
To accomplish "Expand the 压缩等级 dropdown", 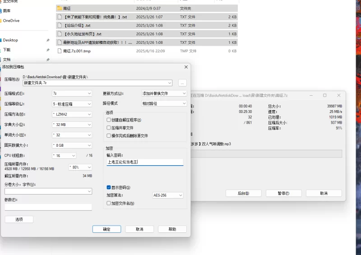I will [x=71, y=104].
